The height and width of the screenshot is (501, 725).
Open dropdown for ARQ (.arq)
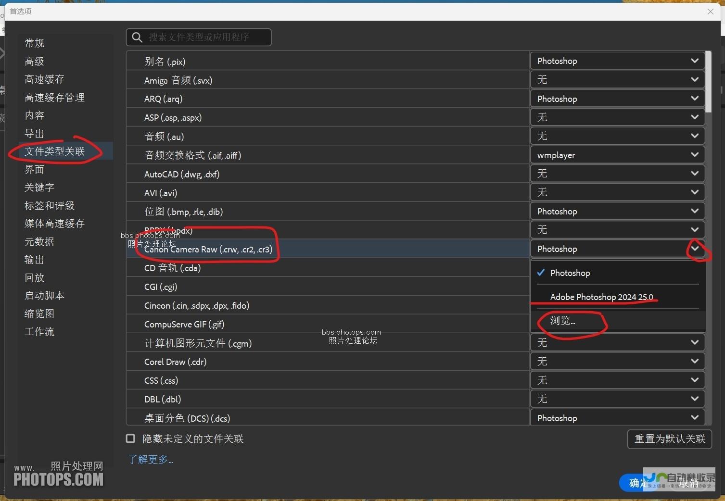(x=618, y=99)
